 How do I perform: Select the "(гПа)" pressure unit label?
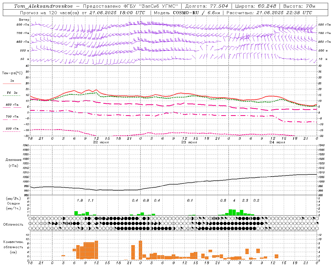click(x=13, y=166)
